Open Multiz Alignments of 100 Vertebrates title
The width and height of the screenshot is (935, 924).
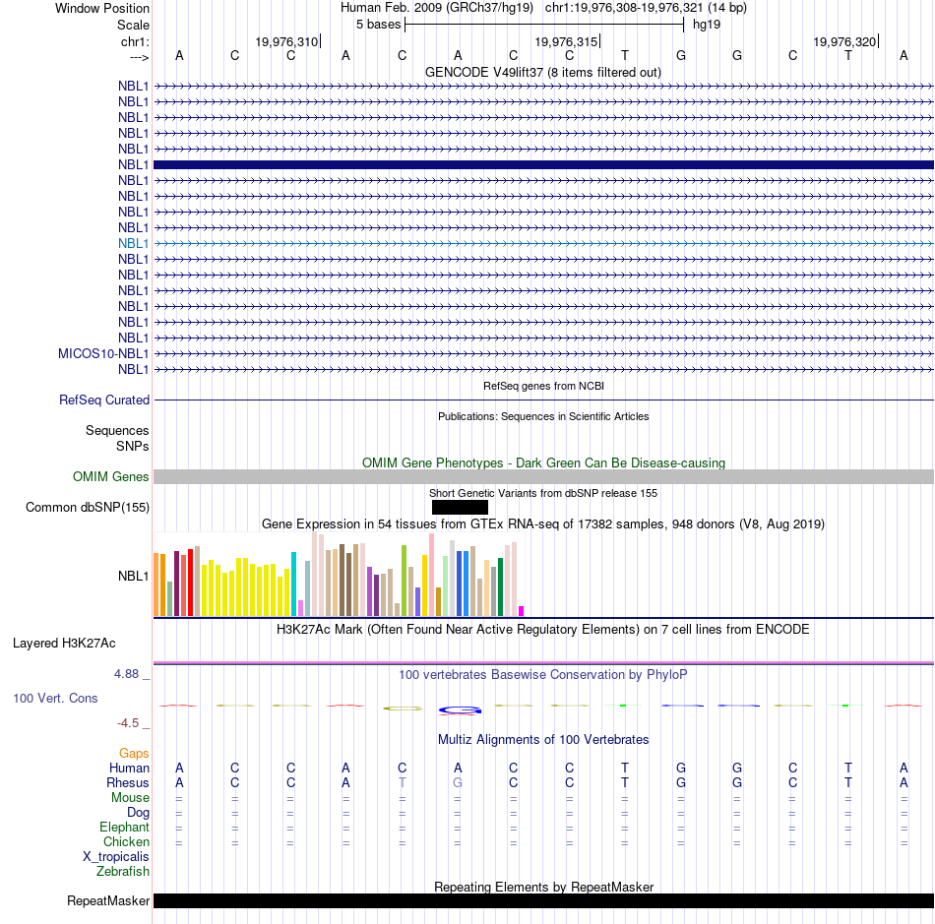543,739
